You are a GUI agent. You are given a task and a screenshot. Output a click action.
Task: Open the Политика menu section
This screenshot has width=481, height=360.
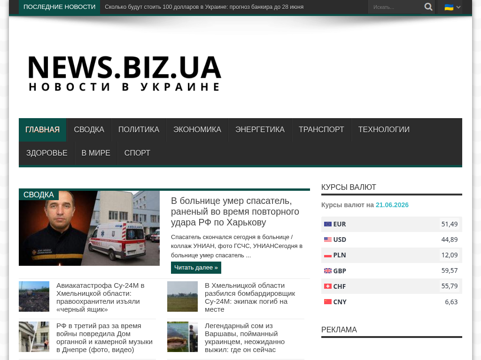[139, 130]
